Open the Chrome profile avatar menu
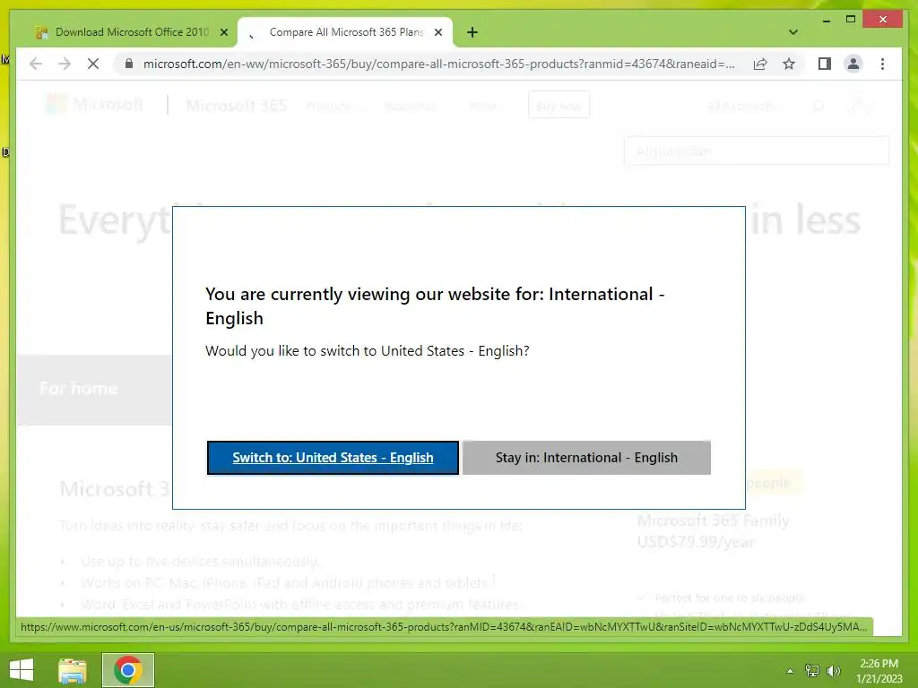This screenshot has width=918, height=688. click(853, 64)
